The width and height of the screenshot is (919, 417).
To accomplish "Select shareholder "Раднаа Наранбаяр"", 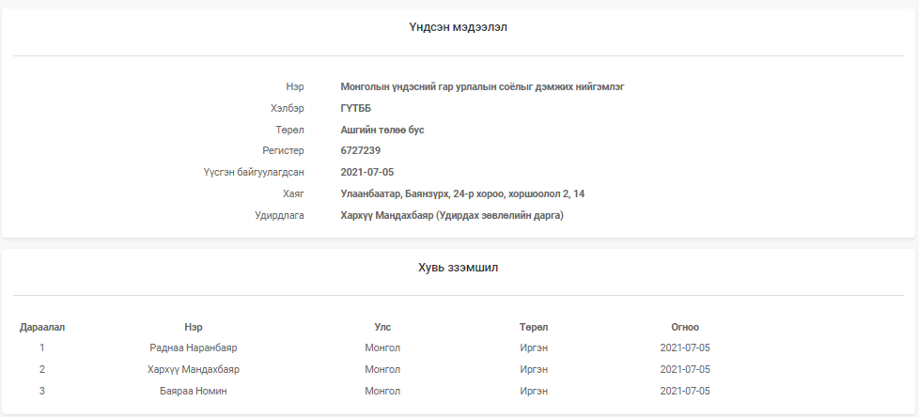I will (194, 347).
